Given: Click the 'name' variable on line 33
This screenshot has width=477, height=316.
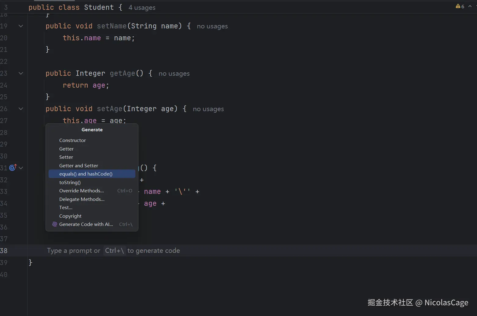Looking at the screenshot, I should pyautogui.click(x=152, y=191).
